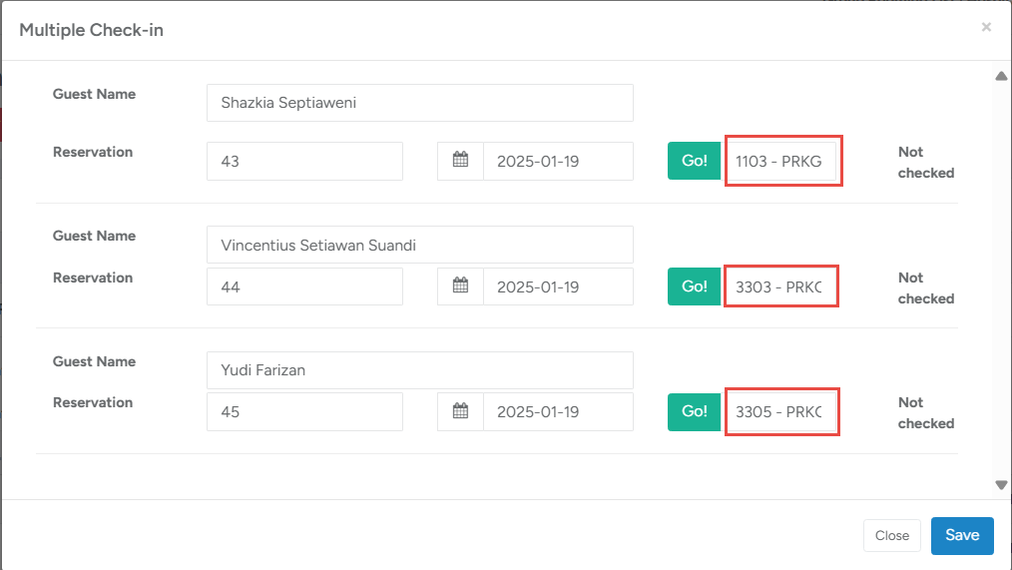1012x570 pixels.
Task: Focus the Yudi Farizan guest name field
Action: click(419, 370)
